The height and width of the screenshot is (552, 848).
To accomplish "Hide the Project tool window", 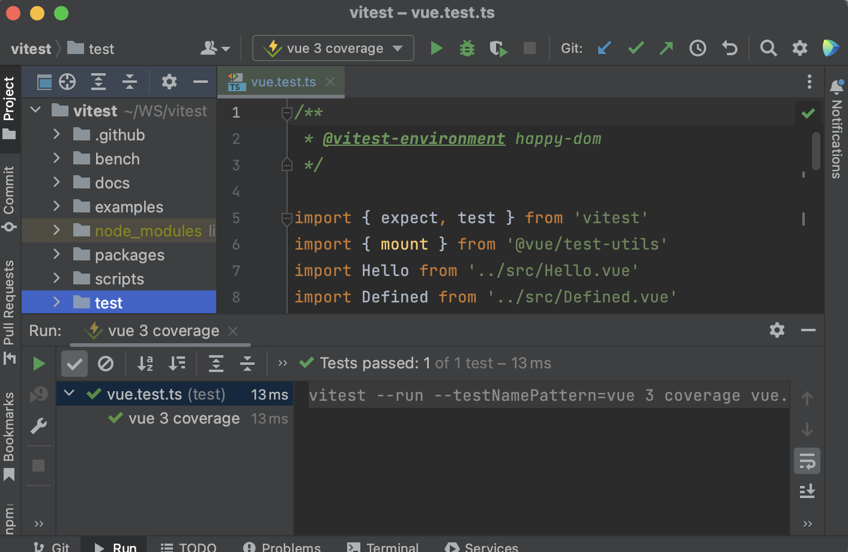I will [201, 82].
